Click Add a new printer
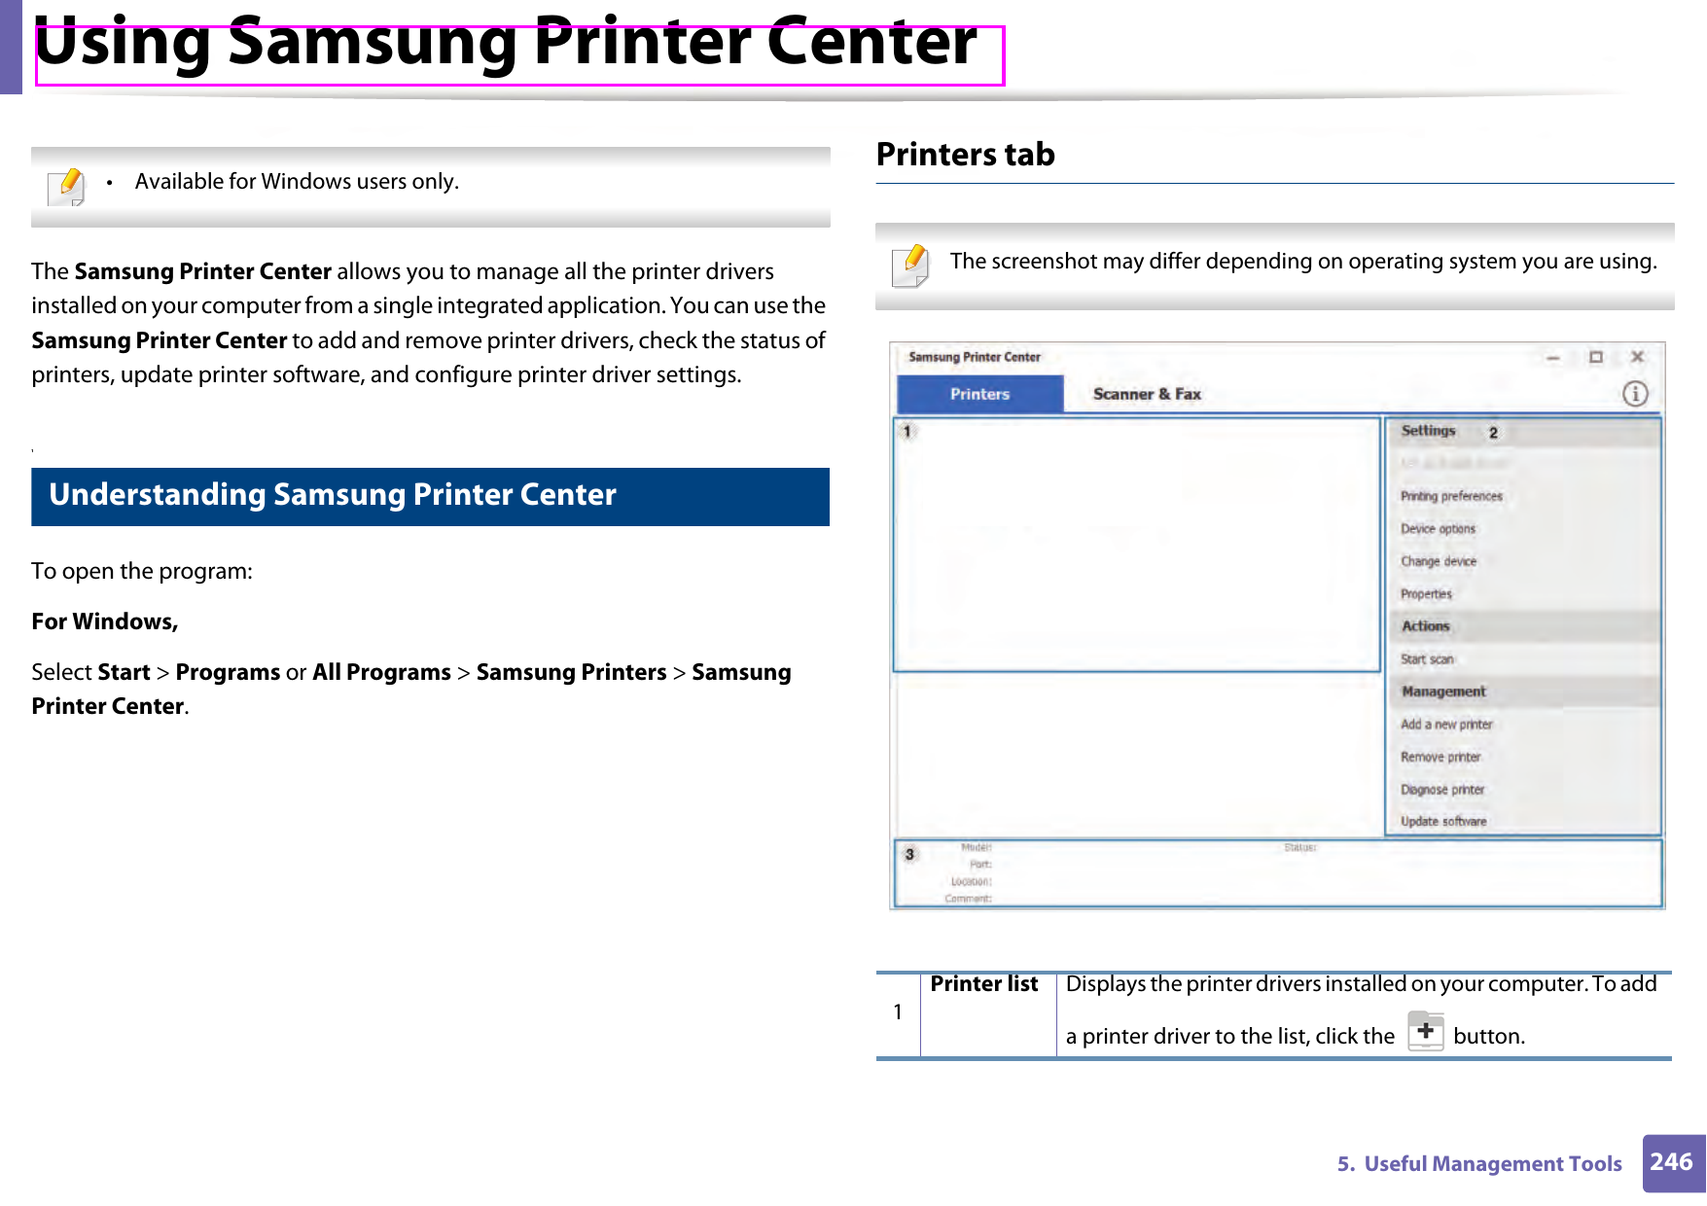Viewport: 1707px width, 1206px height. pos(1446,724)
